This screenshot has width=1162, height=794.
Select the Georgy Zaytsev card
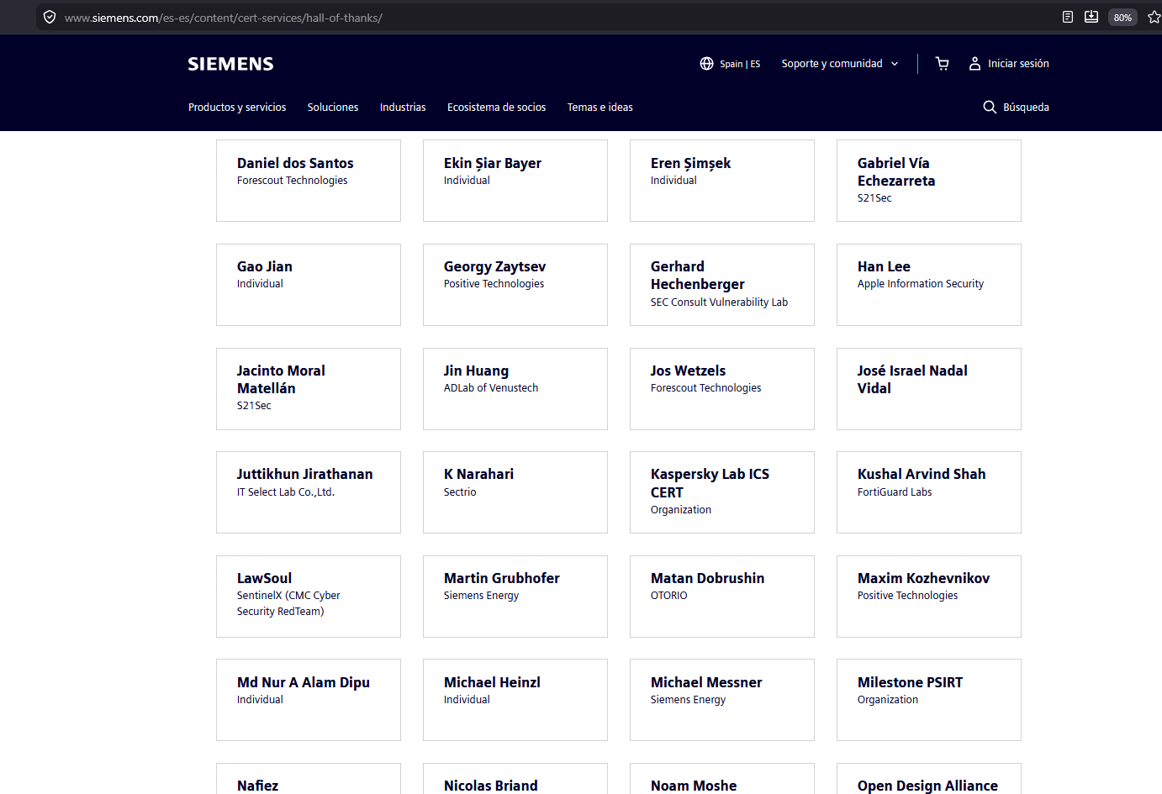click(x=515, y=285)
